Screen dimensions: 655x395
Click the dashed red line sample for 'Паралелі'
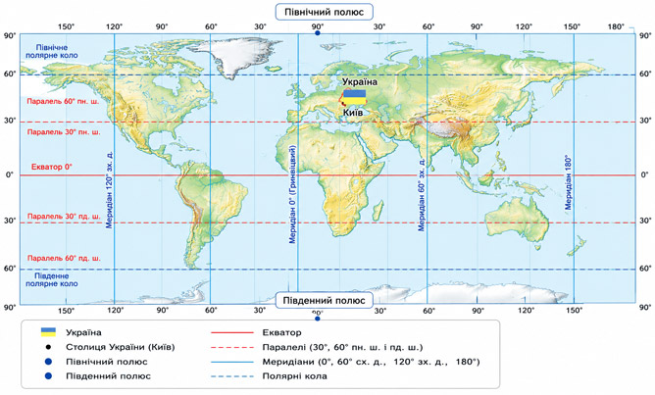tap(232, 347)
